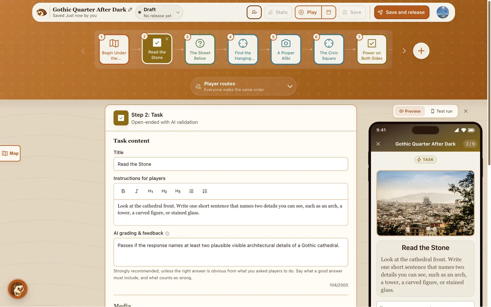Select step 5 A Proper Alibi card
491x307 pixels.
[x=286, y=49]
